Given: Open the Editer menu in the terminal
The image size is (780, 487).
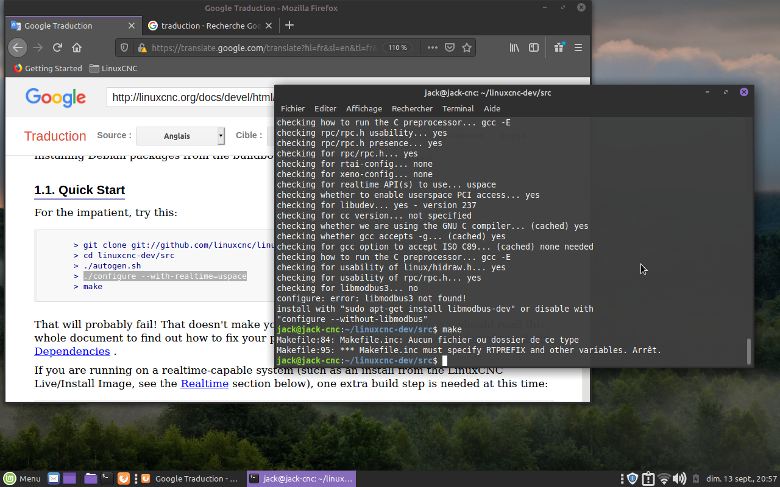Looking at the screenshot, I should pyautogui.click(x=325, y=108).
